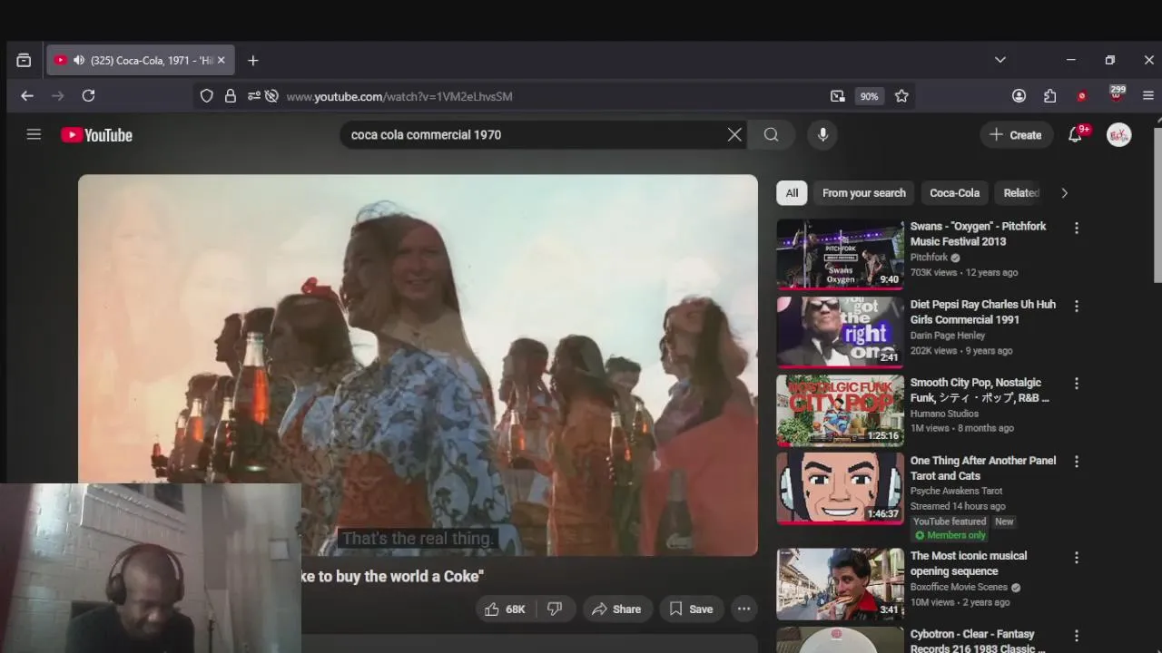This screenshot has height=653, width=1162.
Task: Reload the current page
Action: pyautogui.click(x=88, y=96)
